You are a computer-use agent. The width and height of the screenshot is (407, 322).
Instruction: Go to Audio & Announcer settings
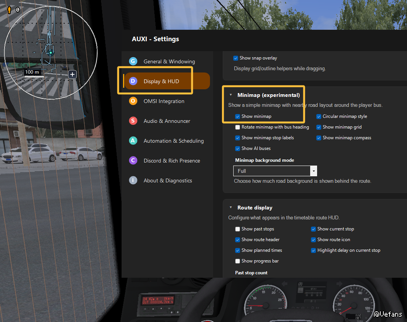pyautogui.click(x=166, y=121)
